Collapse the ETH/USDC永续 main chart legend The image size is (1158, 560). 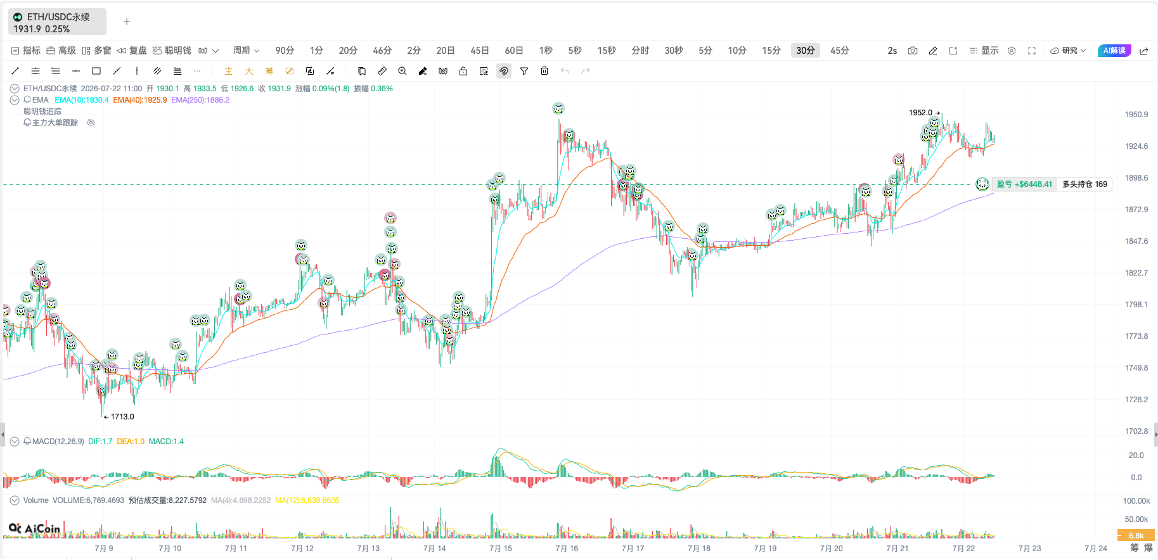(15, 89)
